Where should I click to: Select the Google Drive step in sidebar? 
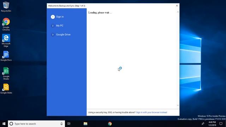point(63,35)
